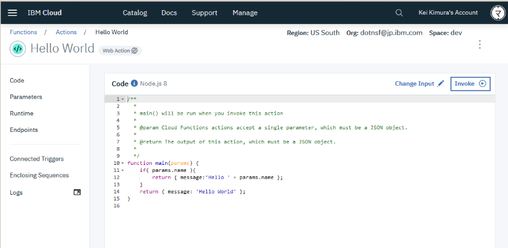The height and width of the screenshot is (248, 508).
Task: Click the Web Action disabled icon
Action: [134, 51]
